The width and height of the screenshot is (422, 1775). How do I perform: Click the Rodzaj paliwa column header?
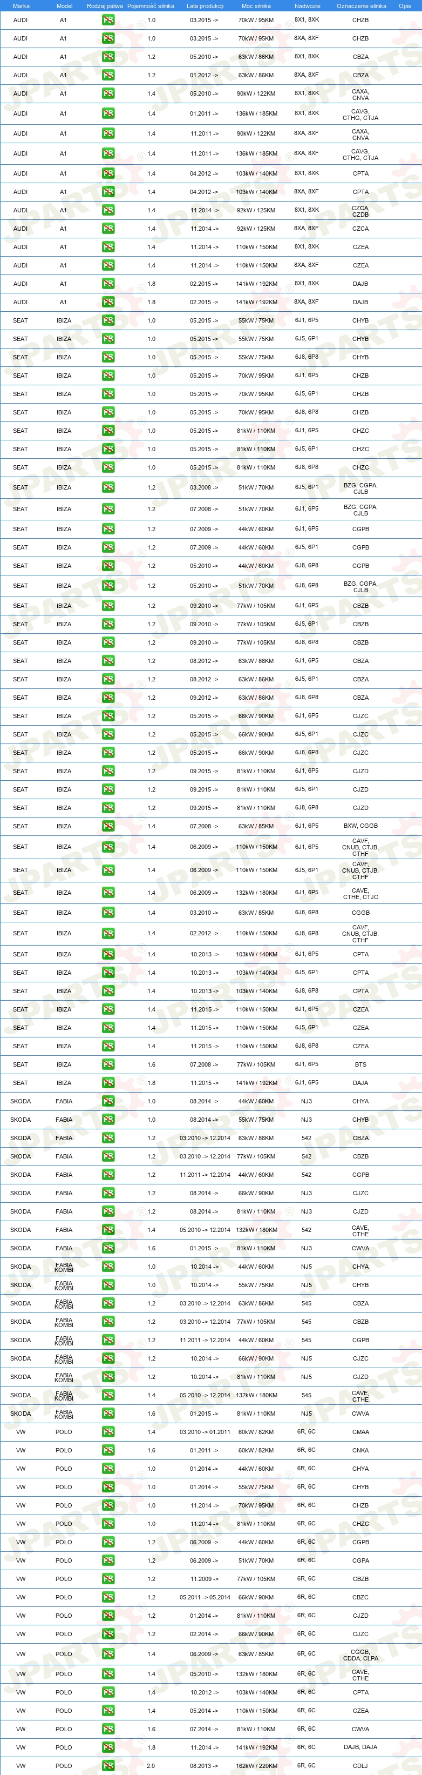point(105,5)
